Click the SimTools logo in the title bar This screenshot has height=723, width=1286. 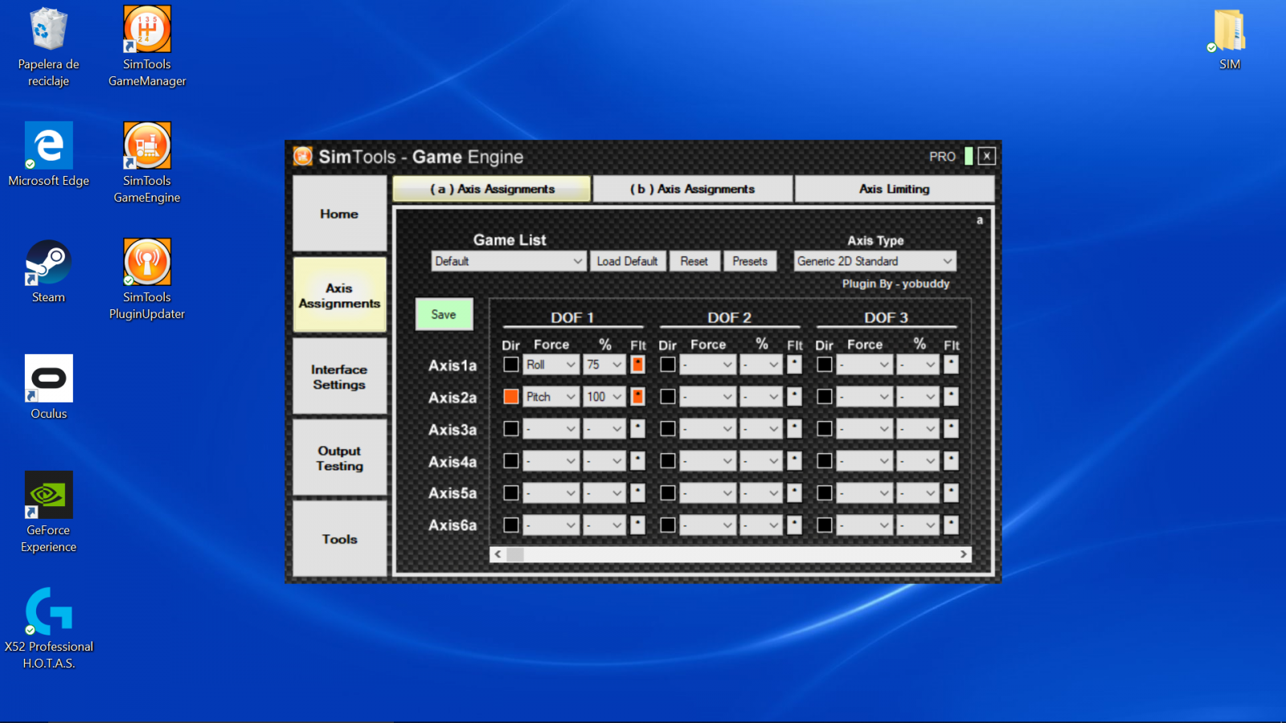click(x=303, y=156)
